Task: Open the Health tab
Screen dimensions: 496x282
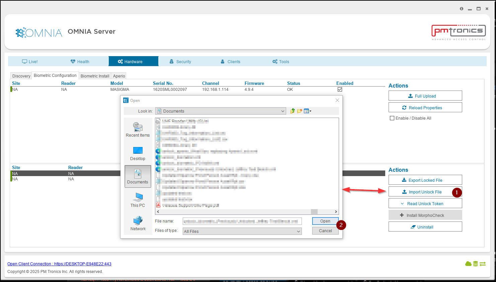Action: click(x=80, y=61)
